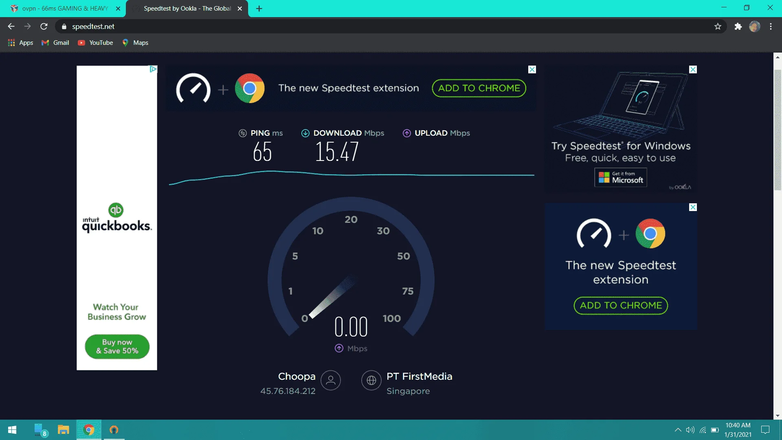Show hidden system tray icons

[x=678, y=430]
